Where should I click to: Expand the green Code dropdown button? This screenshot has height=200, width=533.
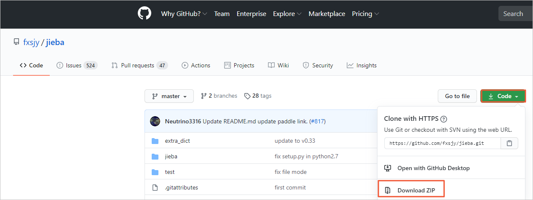click(503, 96)
